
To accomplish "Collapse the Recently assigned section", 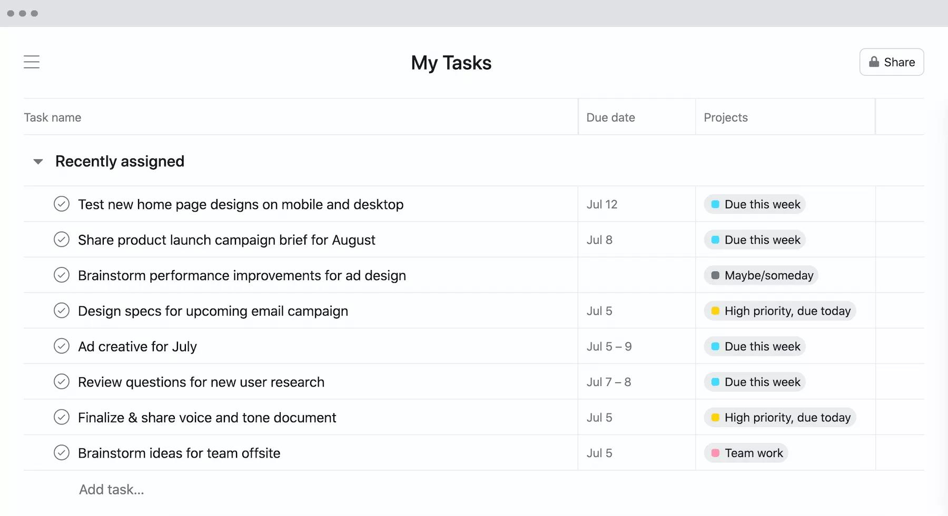I will coord(38,162).
